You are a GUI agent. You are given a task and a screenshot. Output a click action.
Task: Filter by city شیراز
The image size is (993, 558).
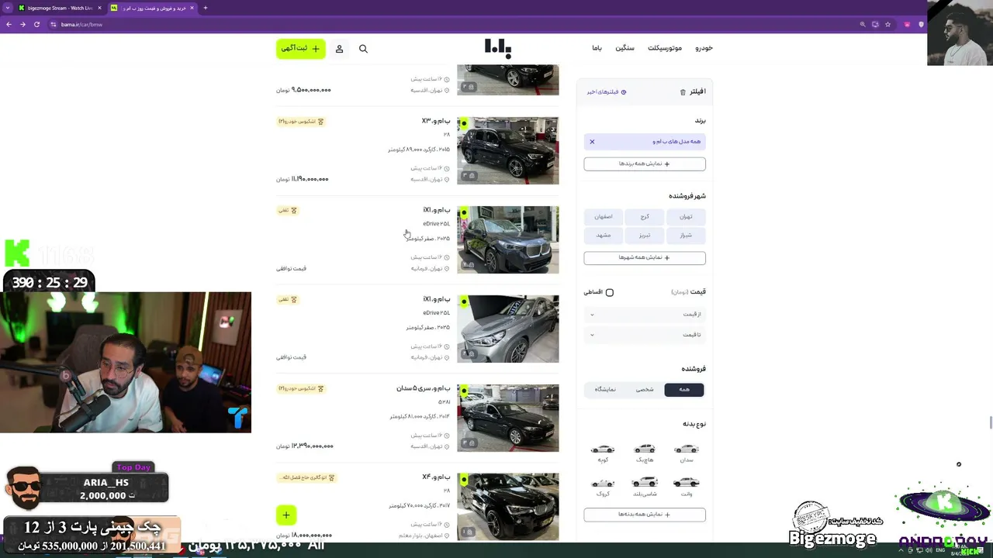(x=686, y=235)
